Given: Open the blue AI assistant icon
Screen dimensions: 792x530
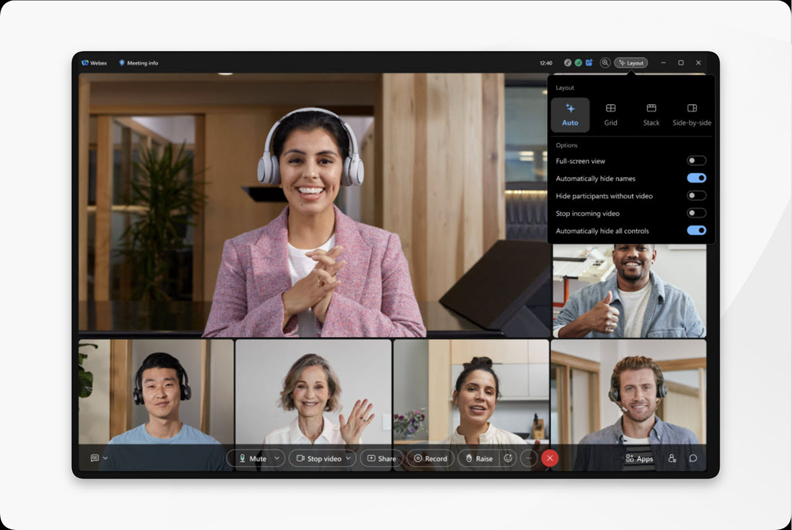Looking at the screenshot, I should (589, 63).
